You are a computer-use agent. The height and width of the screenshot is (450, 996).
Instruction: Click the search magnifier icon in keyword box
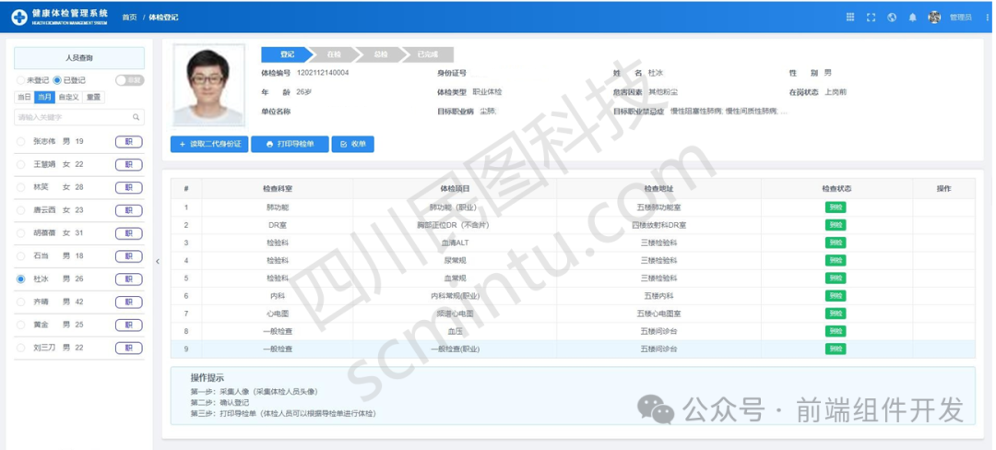(x=136, y=117)
